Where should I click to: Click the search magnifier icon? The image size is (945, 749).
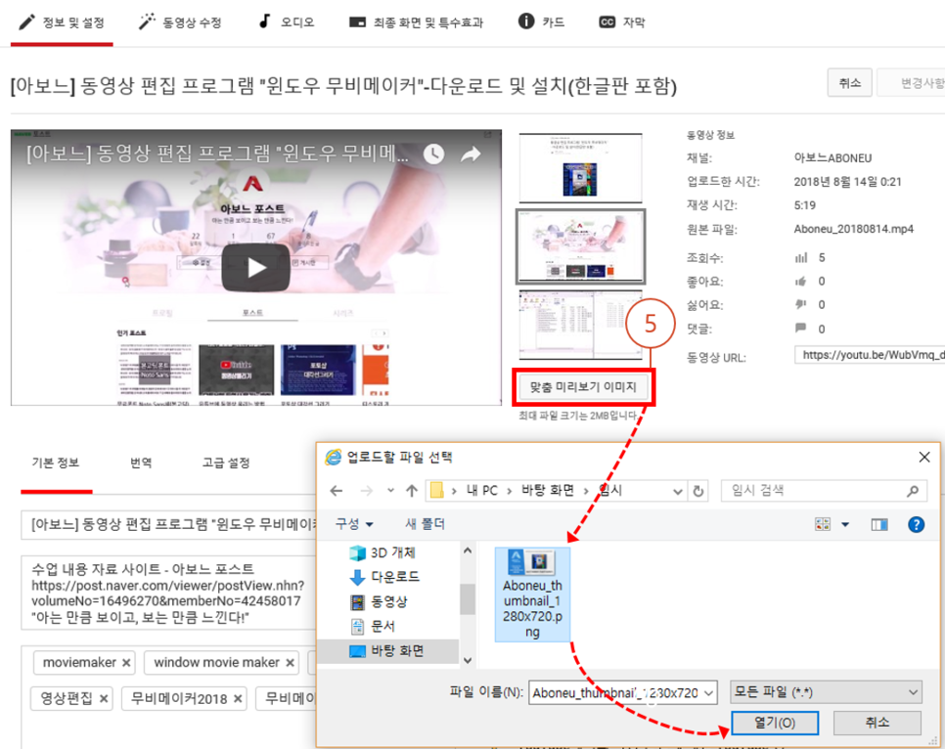[x=913, y=491]
